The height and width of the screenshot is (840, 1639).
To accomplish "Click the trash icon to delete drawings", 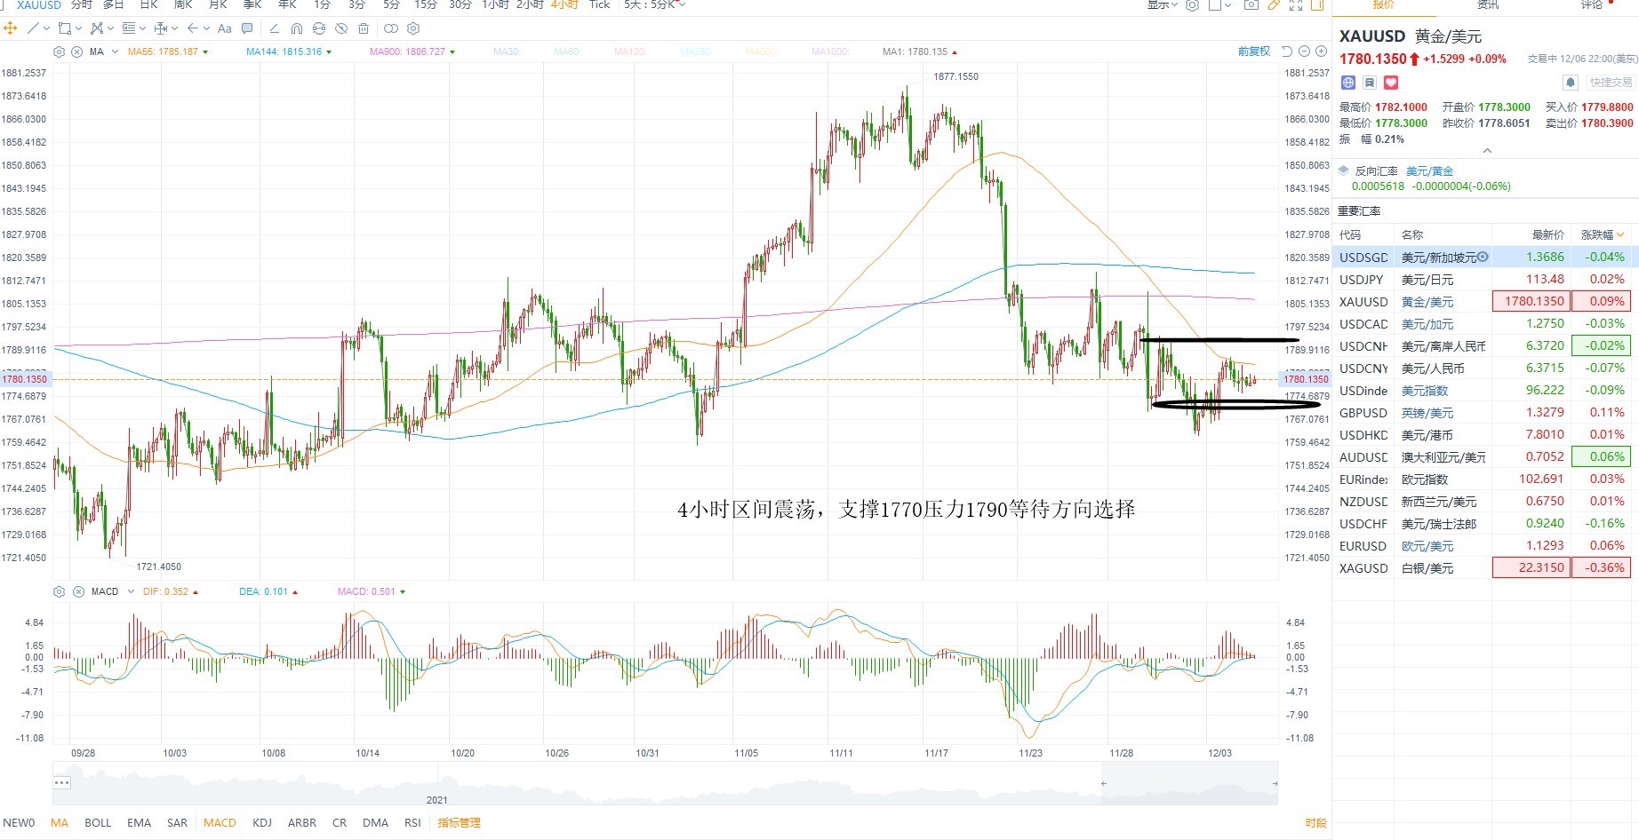I will pos(364,28).
